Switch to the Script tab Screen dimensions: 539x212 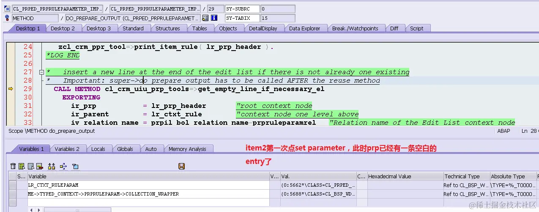point(417,28)
